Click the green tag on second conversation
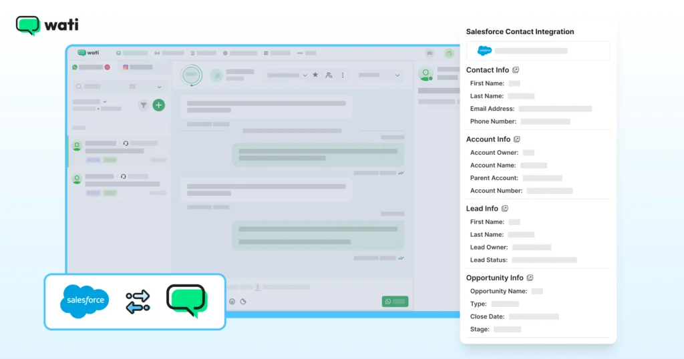Viewport: 684px width, 359px height. click(x=110, y=193)
